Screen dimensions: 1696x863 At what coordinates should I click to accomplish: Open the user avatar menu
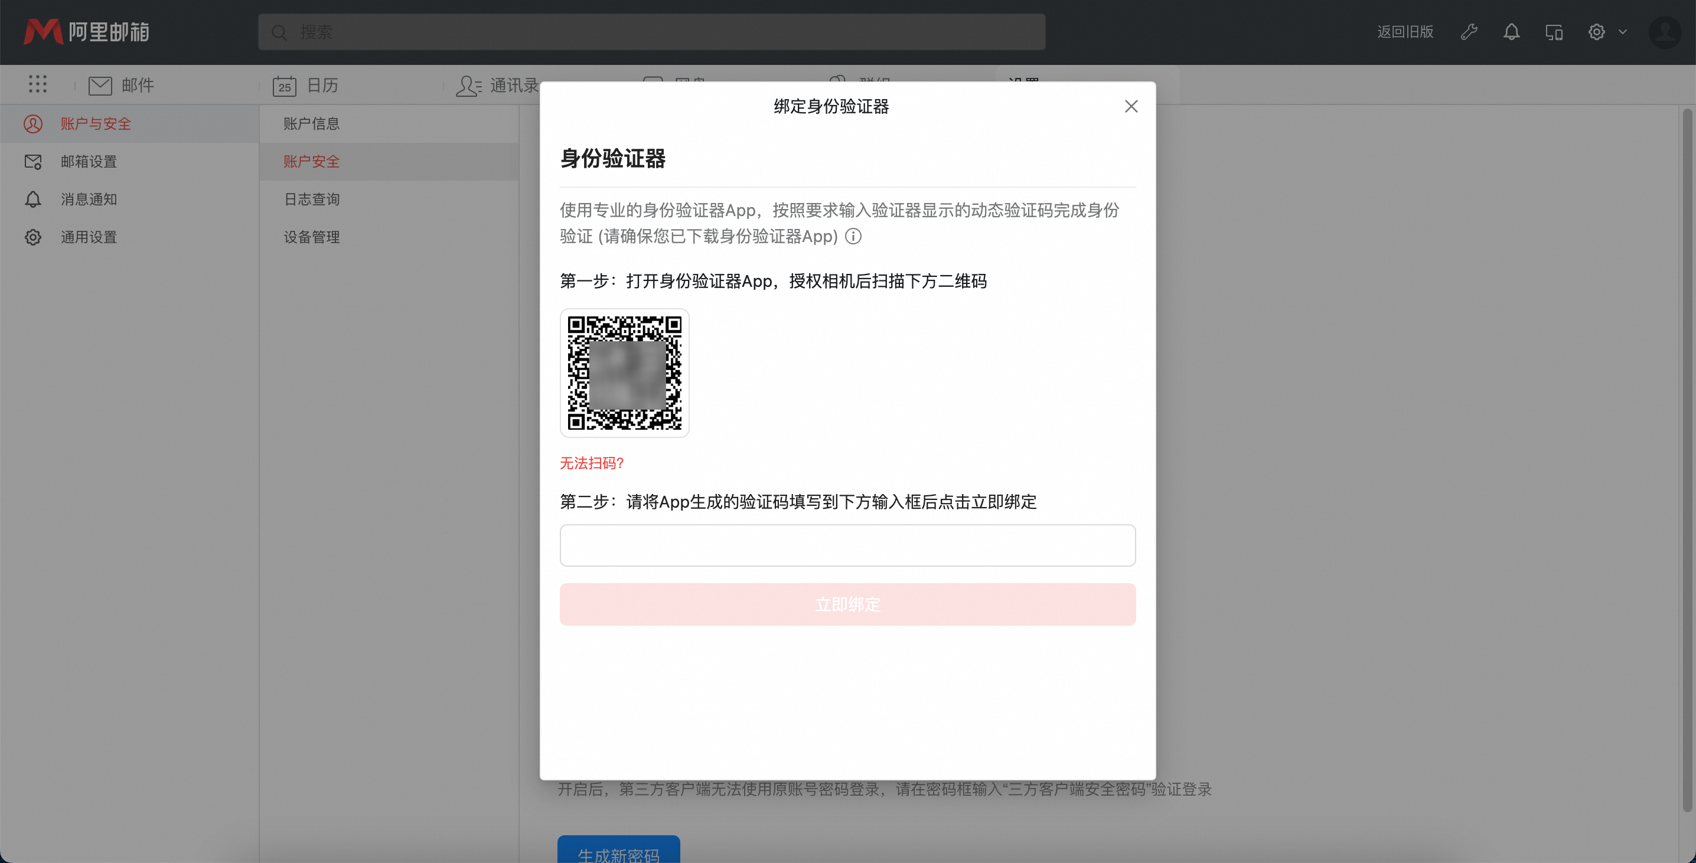point(1666,32)
